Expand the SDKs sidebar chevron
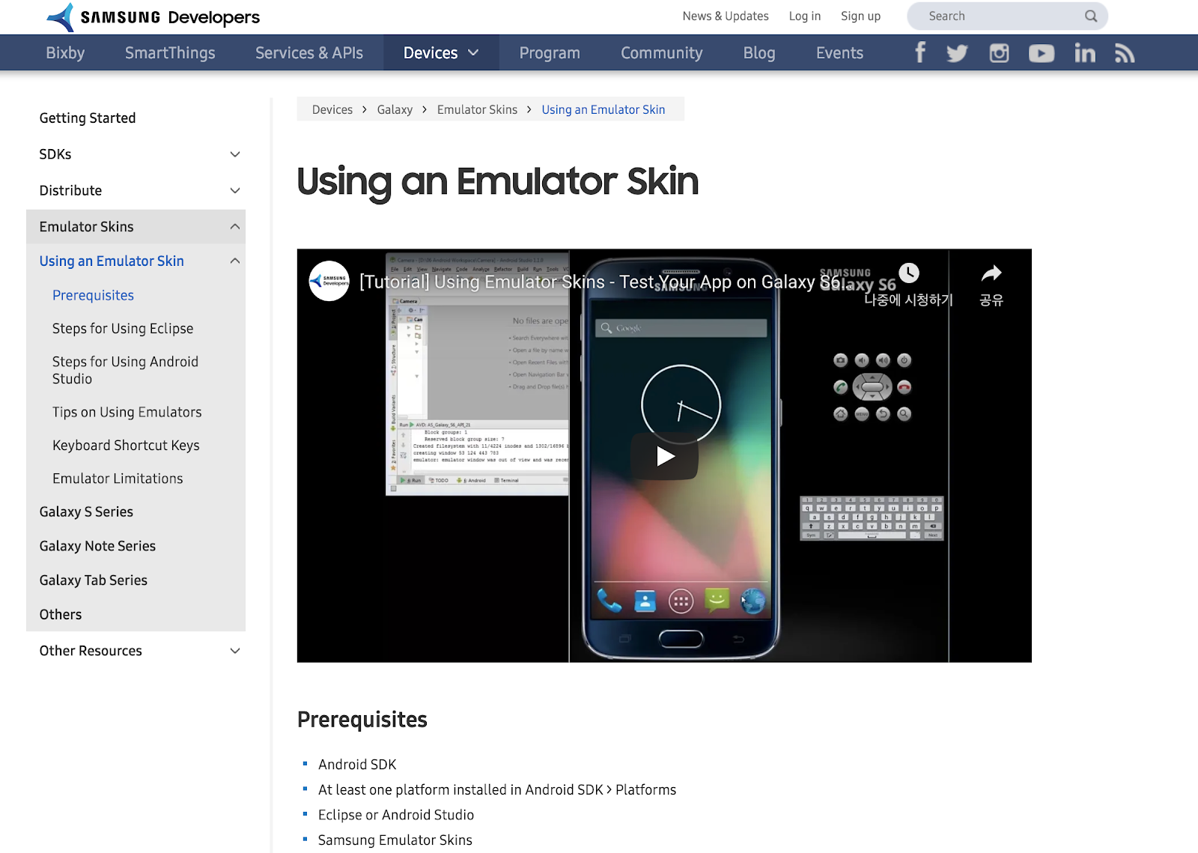1198x853 pixels. [x=235, y=154]
